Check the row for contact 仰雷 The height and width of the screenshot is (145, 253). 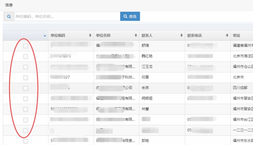[x=25, y=78]
